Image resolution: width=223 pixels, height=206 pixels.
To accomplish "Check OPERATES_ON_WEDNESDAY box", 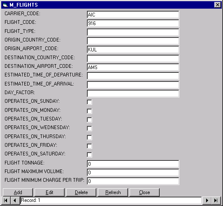I will click(x=89, y=129).
